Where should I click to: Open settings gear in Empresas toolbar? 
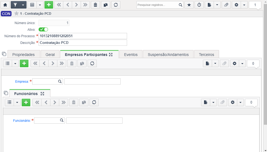click(x=235, y=63)
